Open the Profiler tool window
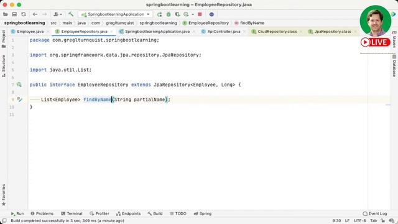 click(99, 213)
